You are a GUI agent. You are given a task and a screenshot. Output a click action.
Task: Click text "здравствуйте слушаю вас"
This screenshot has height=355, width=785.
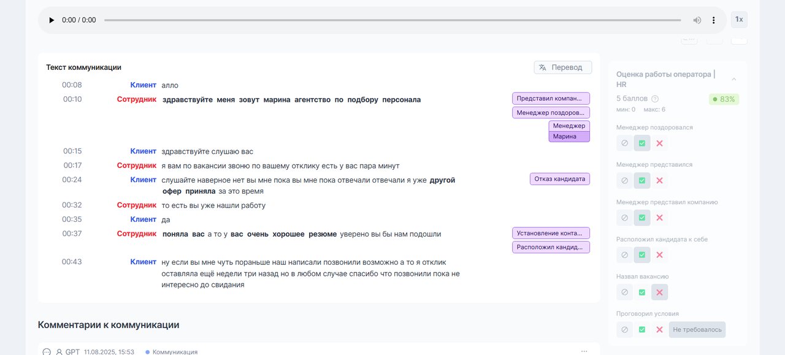coord(207,151)
